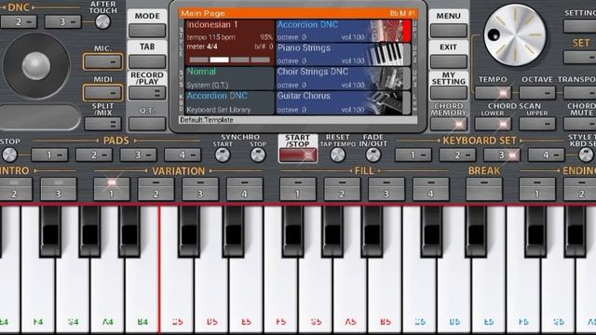Toggle CHORD MEMORY button

click(x=449, y=124)
